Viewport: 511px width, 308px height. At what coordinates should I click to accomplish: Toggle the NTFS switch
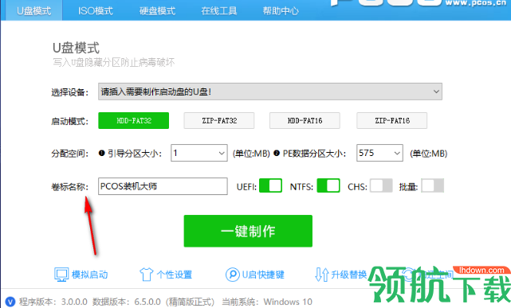pos(328,185)
